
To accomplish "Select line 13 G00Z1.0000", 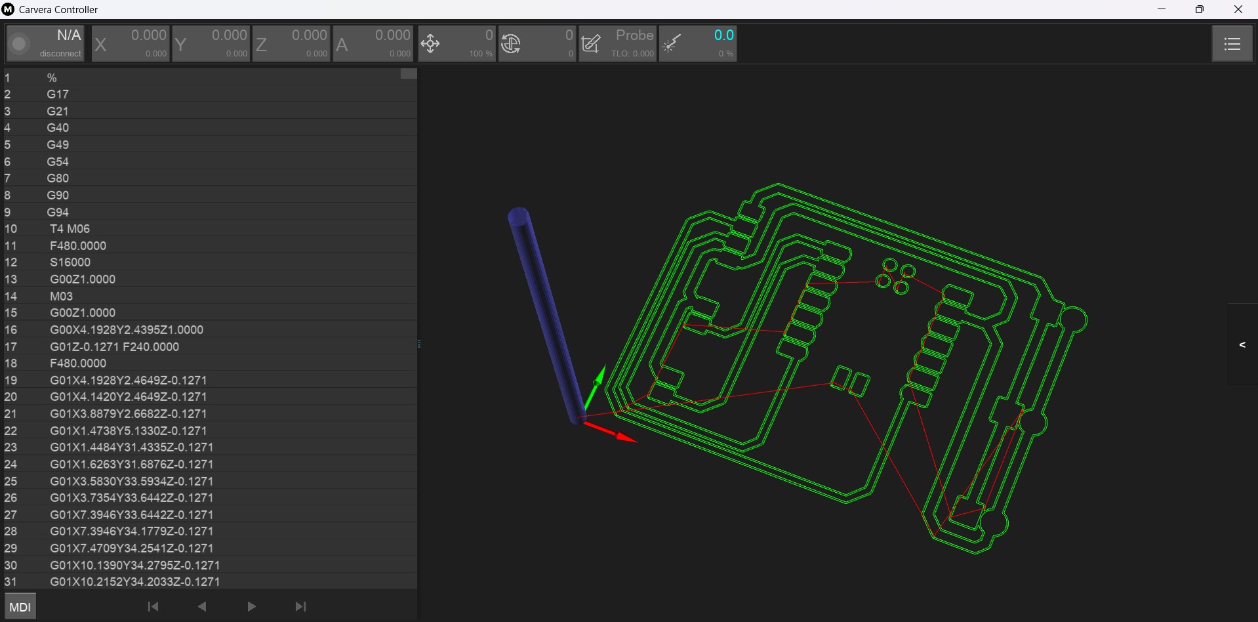I will pos(210,279).
